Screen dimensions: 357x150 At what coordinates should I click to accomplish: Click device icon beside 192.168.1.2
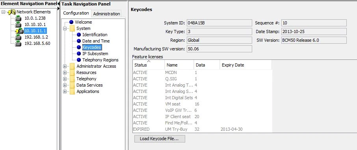pos(18,37)
